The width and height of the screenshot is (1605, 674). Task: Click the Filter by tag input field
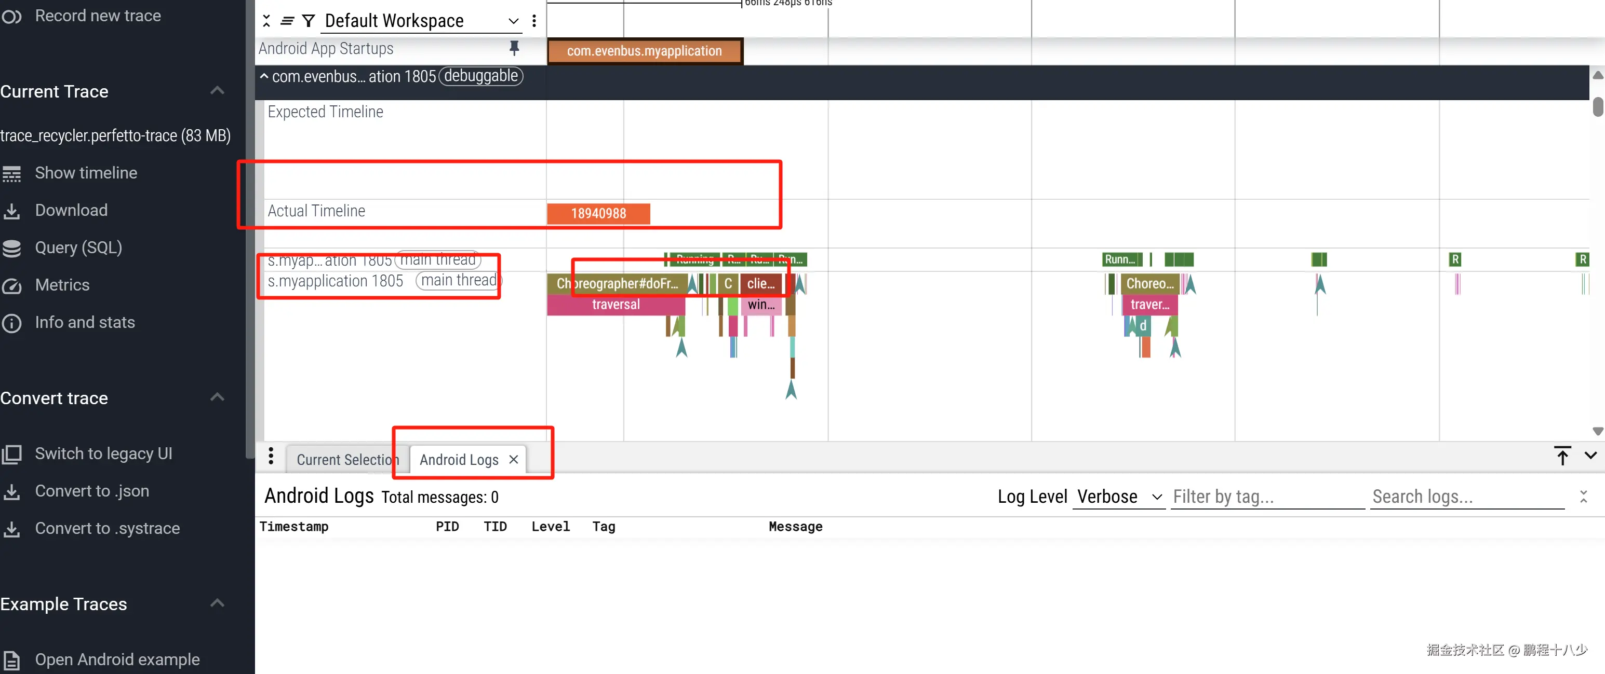[x=1267, y=497]
